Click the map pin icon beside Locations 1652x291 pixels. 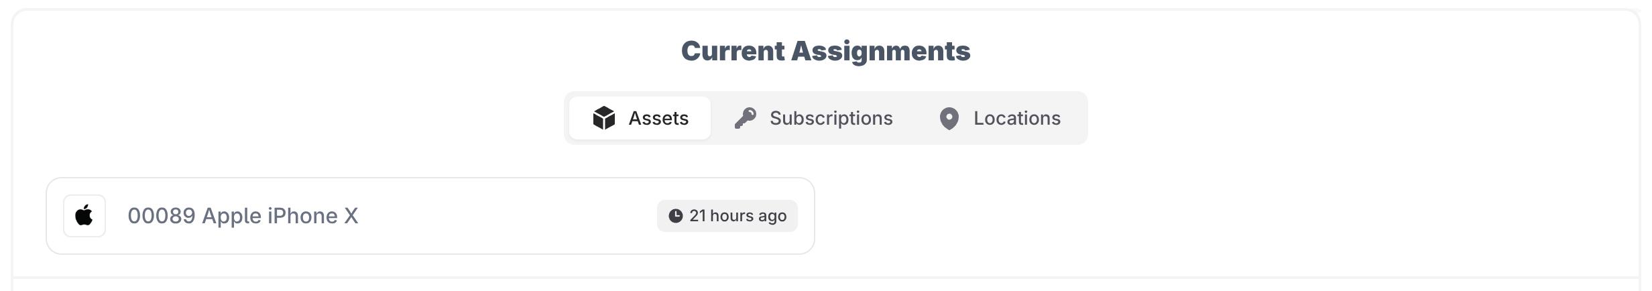tap(949, 119)
